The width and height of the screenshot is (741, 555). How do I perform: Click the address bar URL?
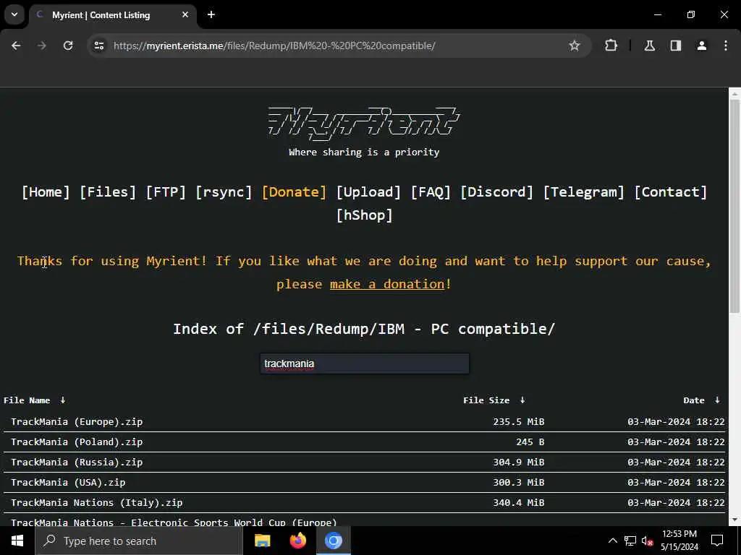pos(274,46)
